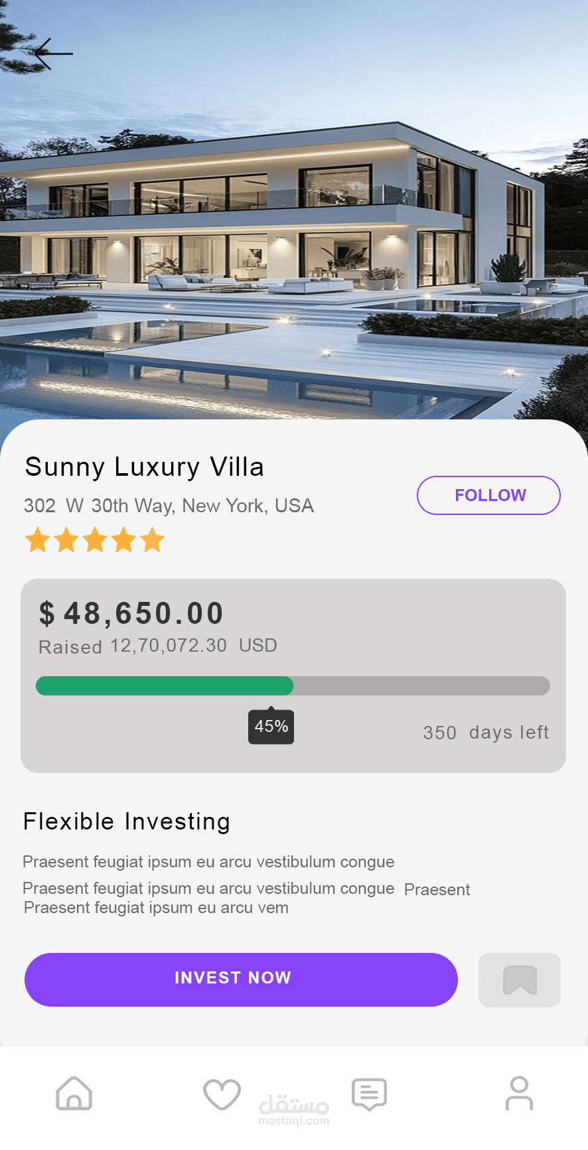588x1150 pixels.
Task: Open the messages chat icon
Action: (369, 1094)
